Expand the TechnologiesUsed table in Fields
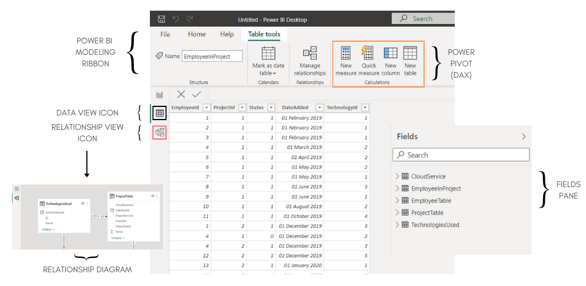 click(397, 225)
